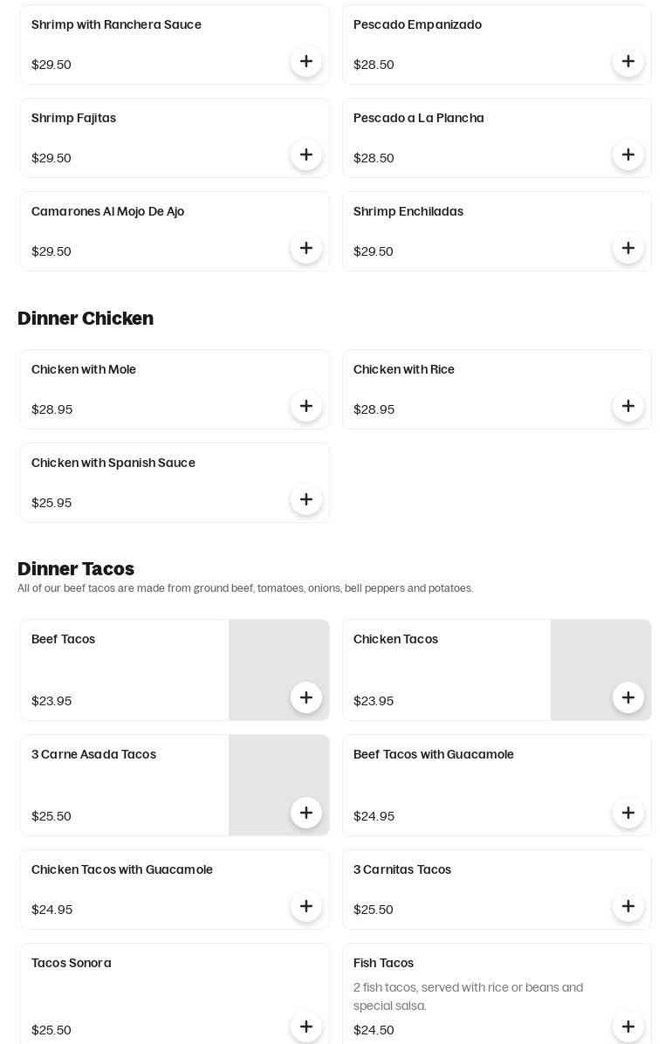Add Pescado a La Plancha to order
Viewport: 672px width, 1044px height.
[x=628, y=155]
